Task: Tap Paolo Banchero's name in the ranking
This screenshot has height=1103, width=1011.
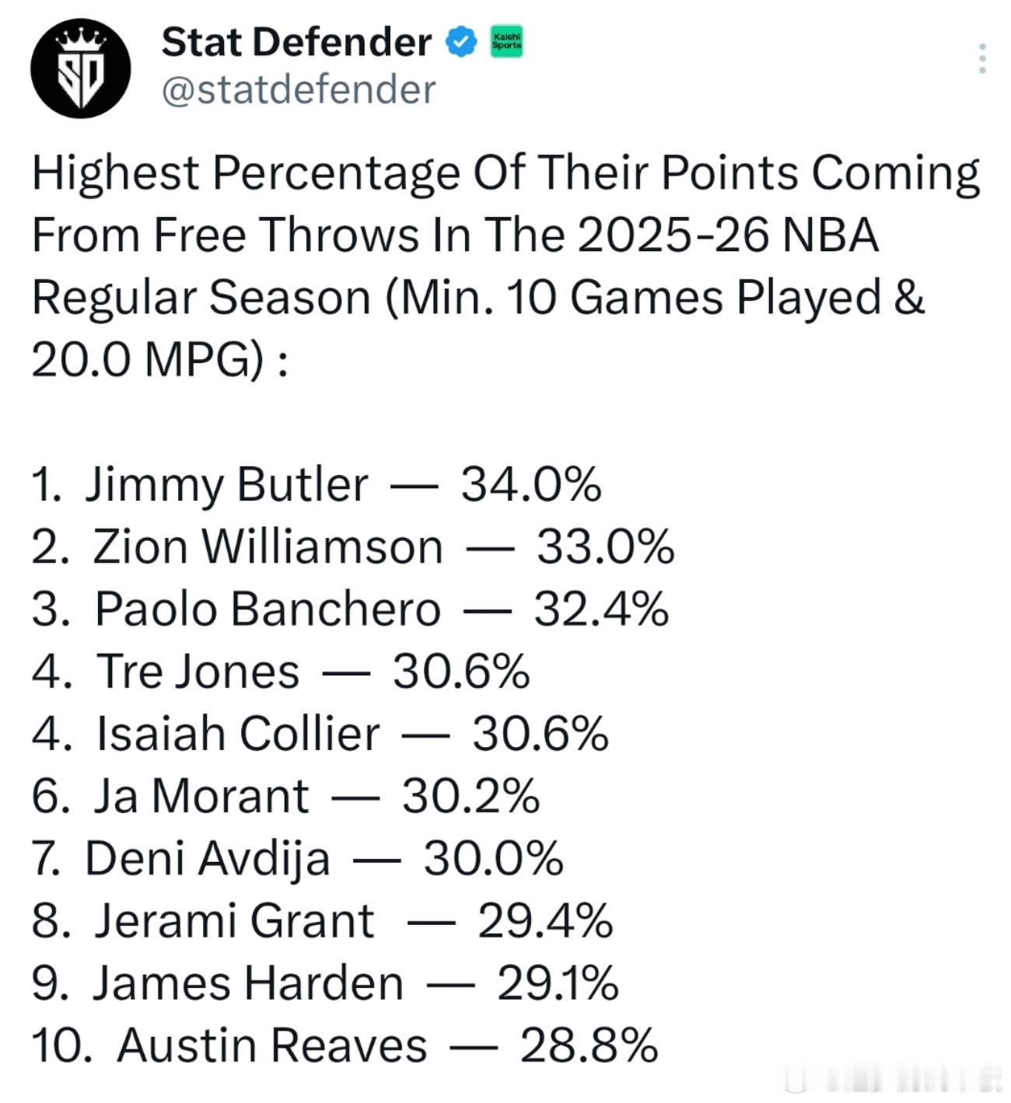Action: pyautogui.click(x=268, y=609)
